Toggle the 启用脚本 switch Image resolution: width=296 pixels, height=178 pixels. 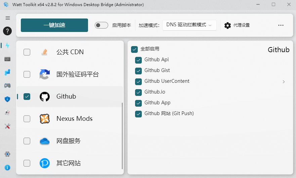click(x=101, y=25)
